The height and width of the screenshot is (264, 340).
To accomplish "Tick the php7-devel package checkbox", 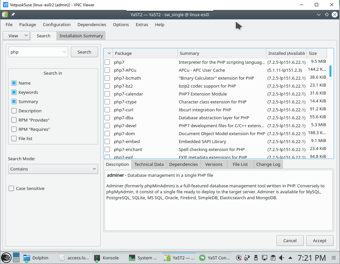I will [x=107, y=126].
